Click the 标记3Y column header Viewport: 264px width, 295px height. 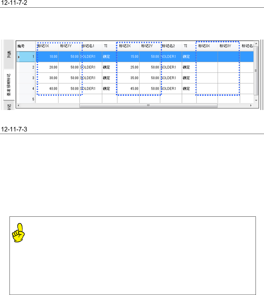coord(229,46)
